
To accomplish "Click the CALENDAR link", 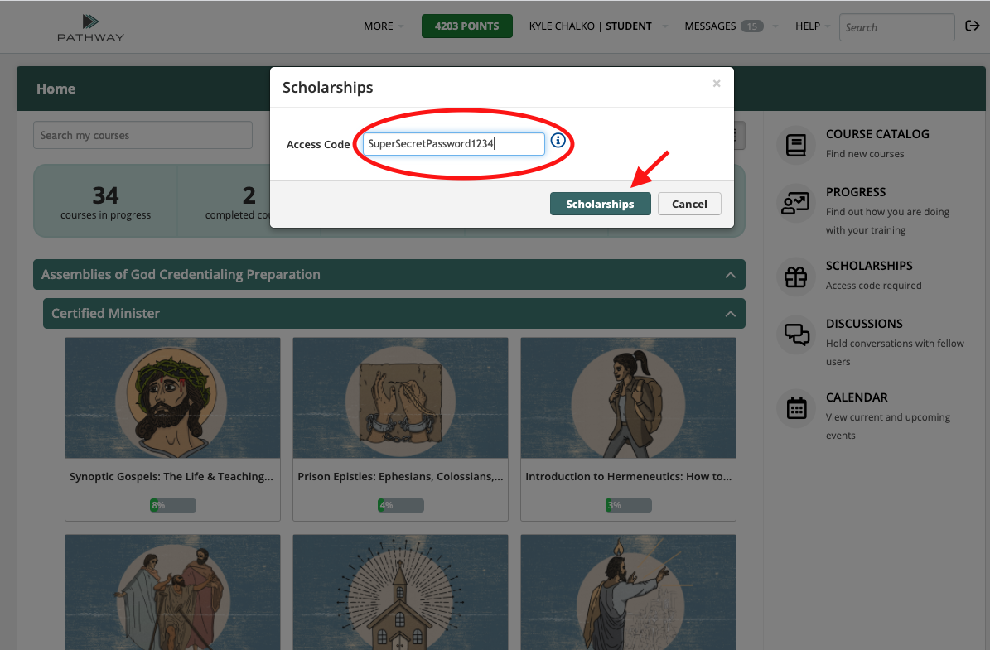I will tap(857, 397).
